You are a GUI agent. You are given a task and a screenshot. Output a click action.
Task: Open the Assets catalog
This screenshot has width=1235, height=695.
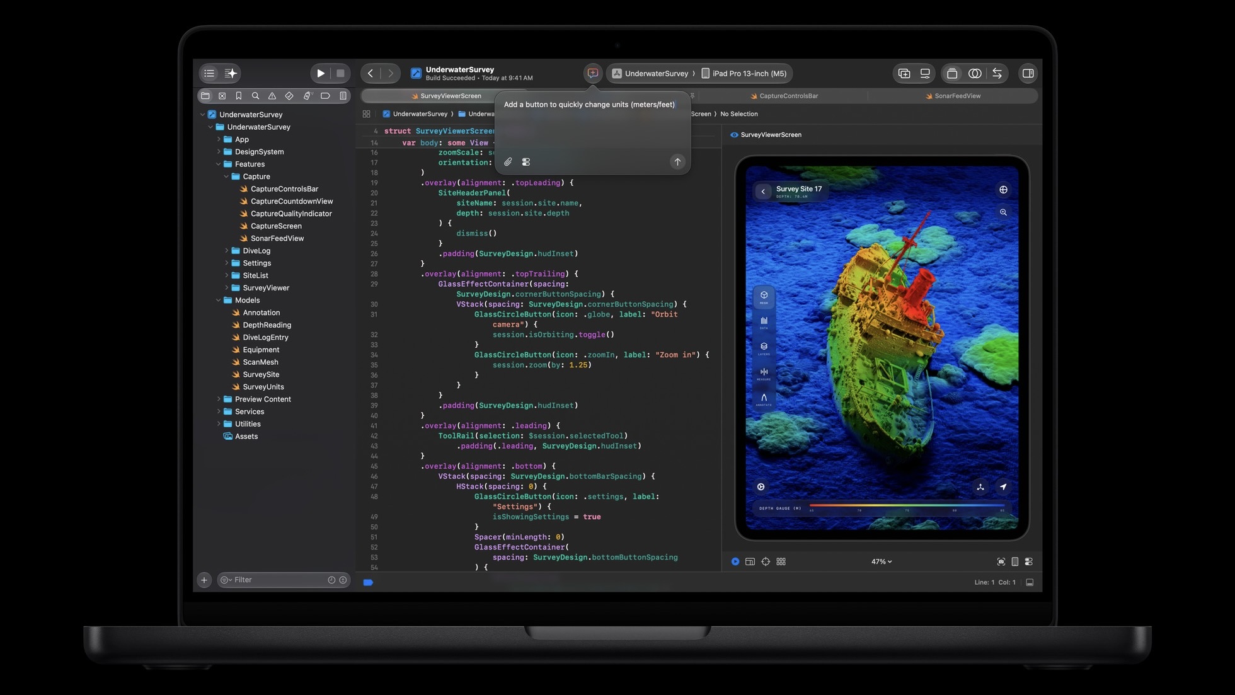(x=246, y=436)
